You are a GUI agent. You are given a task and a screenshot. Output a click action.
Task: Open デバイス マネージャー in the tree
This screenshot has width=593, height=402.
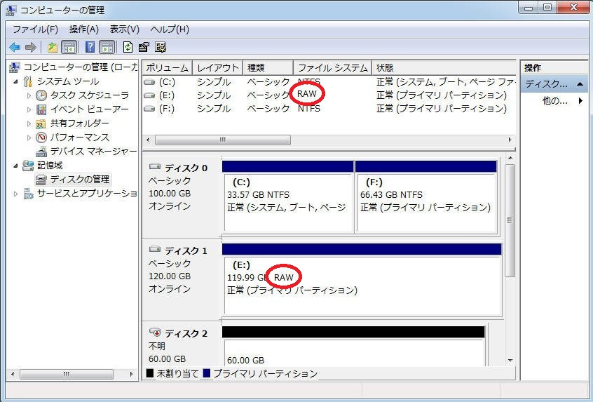[x=93, y=151]
